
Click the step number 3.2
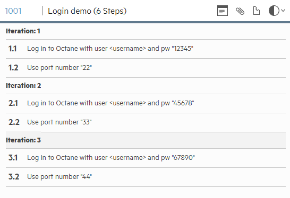[14, 177]
